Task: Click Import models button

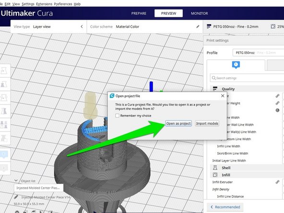Action: click(x=207, y=123)
